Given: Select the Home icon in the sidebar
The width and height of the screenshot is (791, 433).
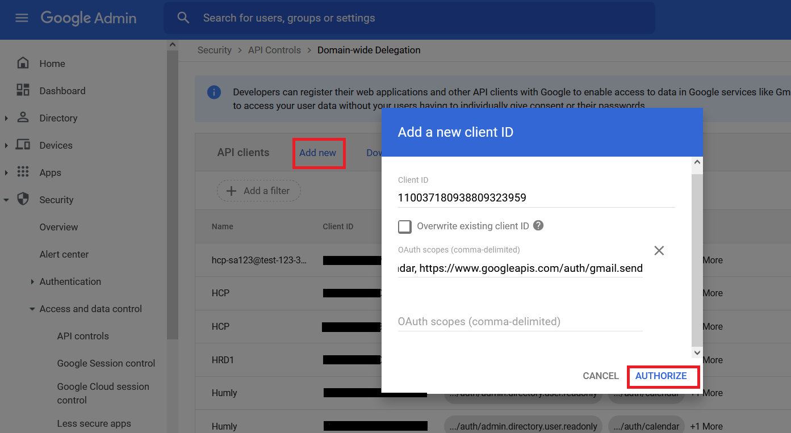Looking at the screenshot, I should [23, 63].
